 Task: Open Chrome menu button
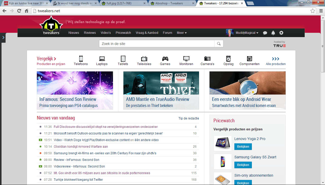320,11
